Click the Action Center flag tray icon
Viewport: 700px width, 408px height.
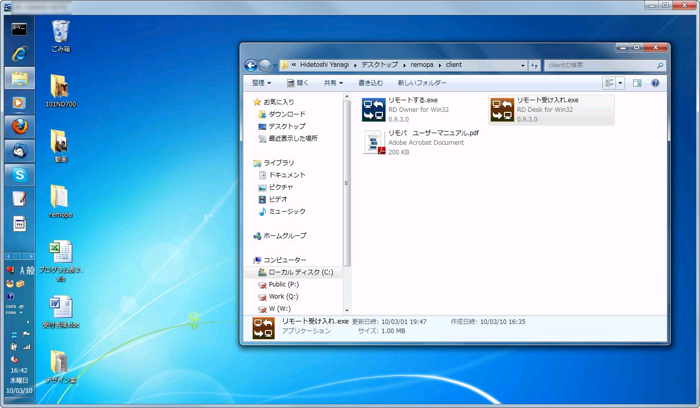coord(26,334)
